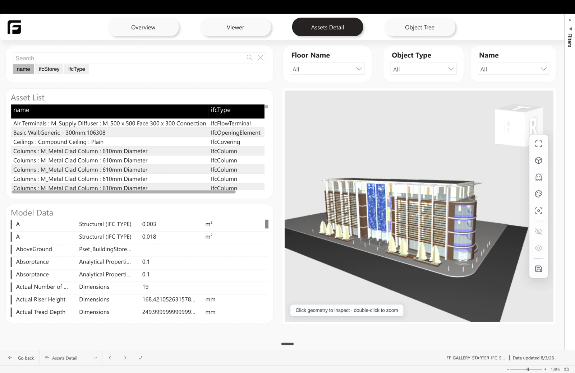
Task: Click the fullscreen icon in viewer toolbar
Action: (x=538, y=144)
